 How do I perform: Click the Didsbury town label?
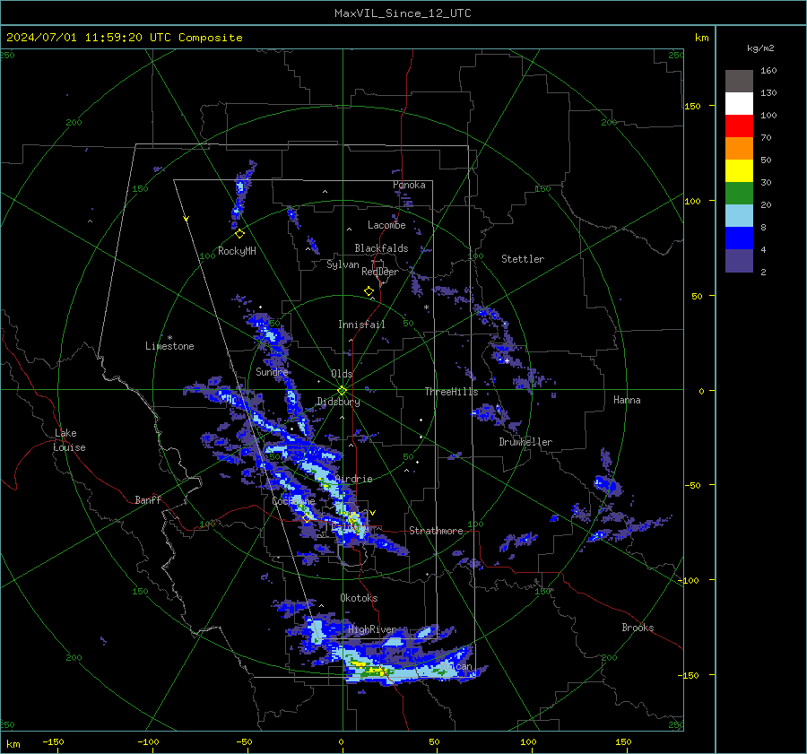[x=338, y=402]
